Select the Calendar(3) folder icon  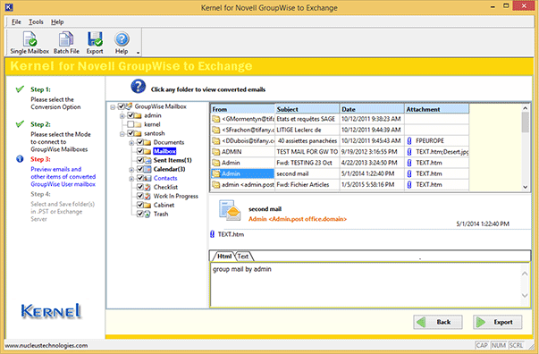click(x=147, y=169)
